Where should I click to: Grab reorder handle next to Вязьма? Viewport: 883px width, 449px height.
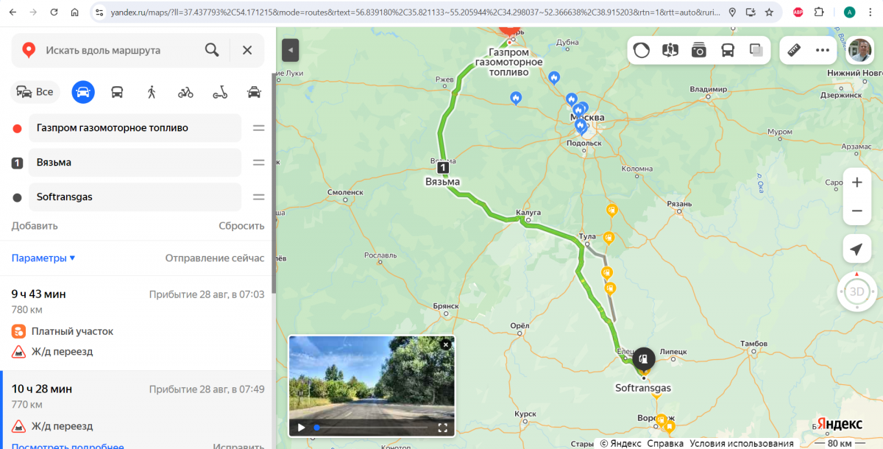pyautogui.click(x=259, y=163)
